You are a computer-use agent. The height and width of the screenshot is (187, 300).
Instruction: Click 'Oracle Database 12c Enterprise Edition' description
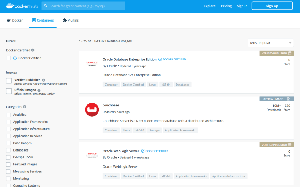pyautogui.click(x=132, y=75)
